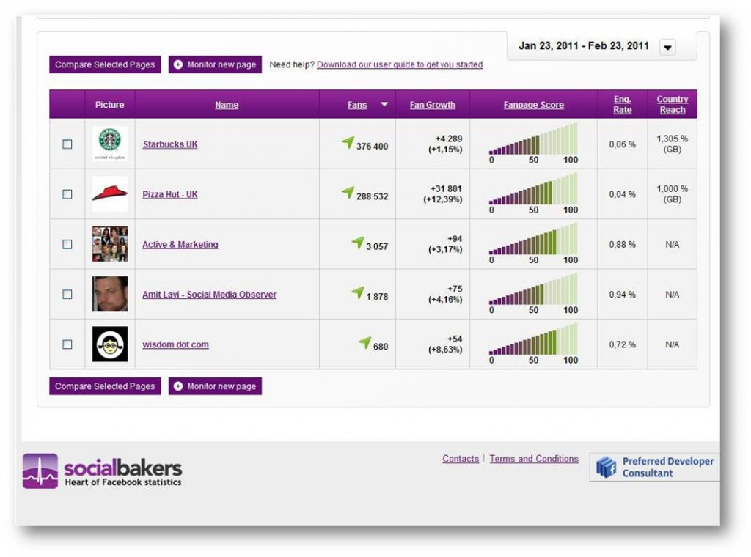Click Active & Marketing fanpage score bar

point(533,239)
